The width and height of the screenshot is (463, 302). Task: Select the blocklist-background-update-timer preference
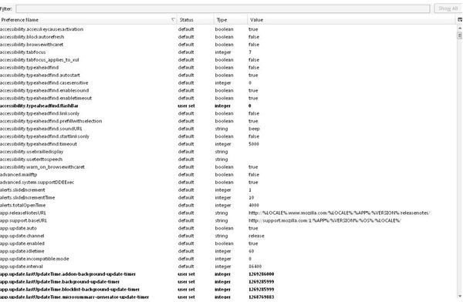[228, 290]
